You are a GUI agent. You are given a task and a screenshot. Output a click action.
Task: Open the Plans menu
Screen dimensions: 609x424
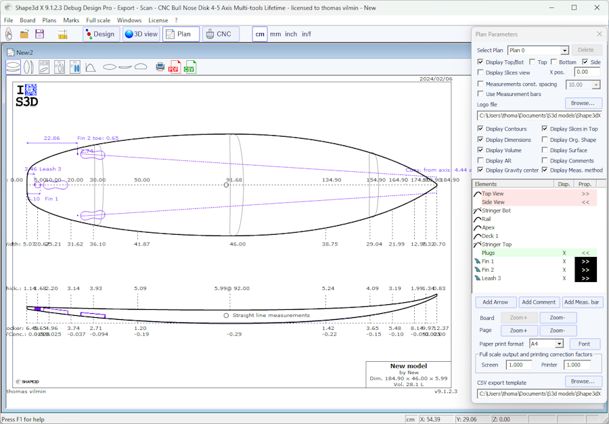pyautogui.click(x=49, y=20)
